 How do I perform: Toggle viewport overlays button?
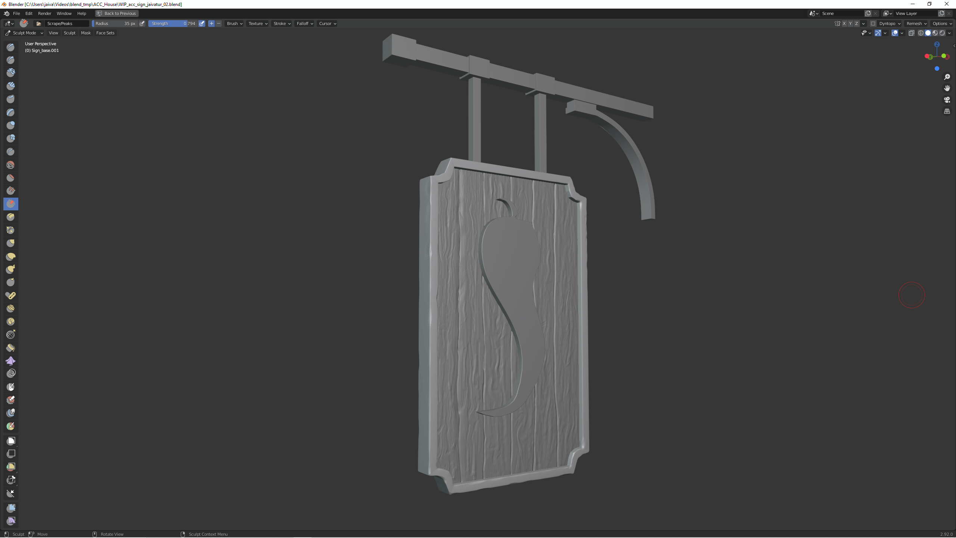click(x=895, y=33)
